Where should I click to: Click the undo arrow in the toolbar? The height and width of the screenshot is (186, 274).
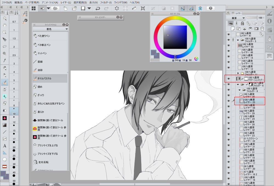point(98,8)
